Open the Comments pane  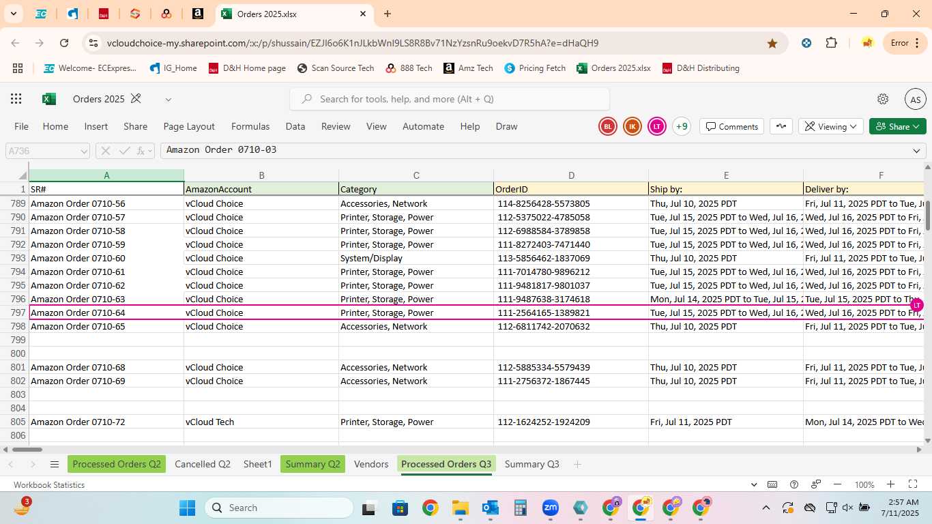[x=732, y=126]
